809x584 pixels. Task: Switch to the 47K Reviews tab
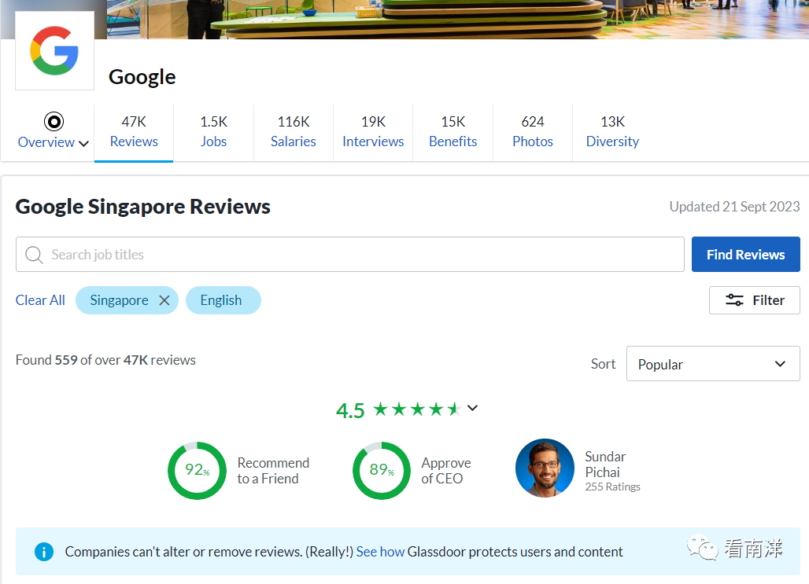[134, 131]
